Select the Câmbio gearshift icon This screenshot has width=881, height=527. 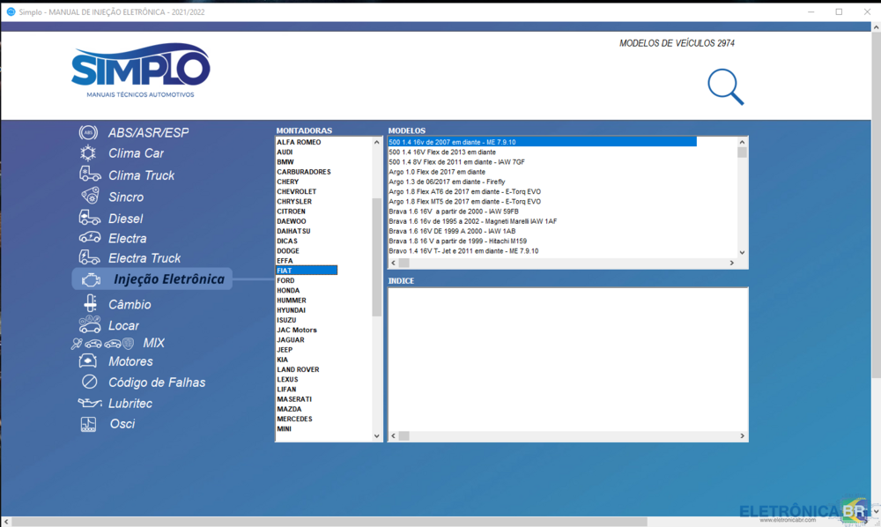[89, 304]
